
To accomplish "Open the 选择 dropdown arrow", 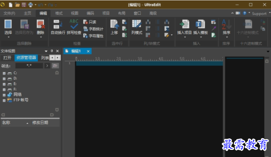I will click(x=8, y=37).
